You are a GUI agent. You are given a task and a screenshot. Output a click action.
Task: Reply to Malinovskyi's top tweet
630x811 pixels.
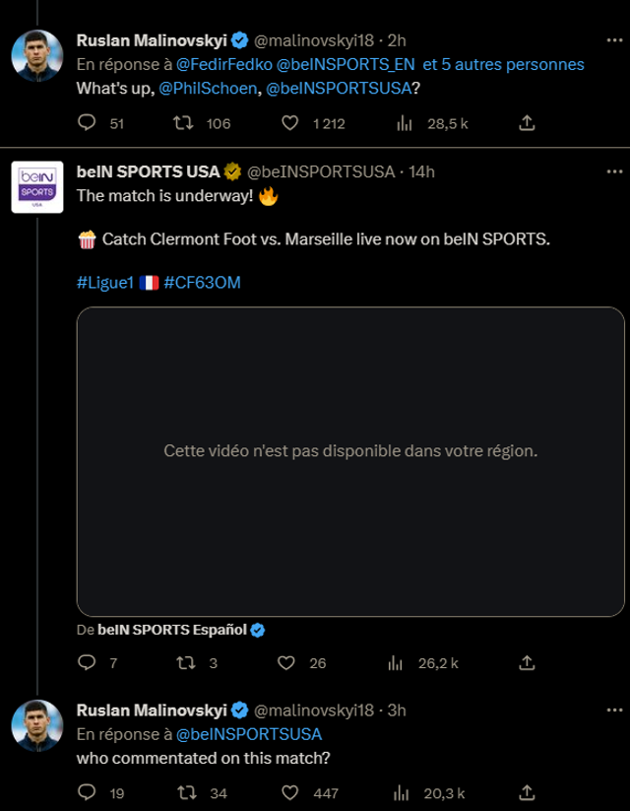(87, 123)
